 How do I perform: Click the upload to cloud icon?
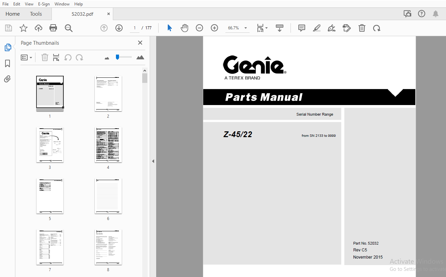pos(39,28)
